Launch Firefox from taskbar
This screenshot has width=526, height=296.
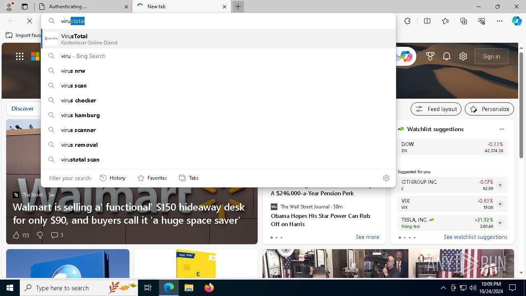[209, 288]
